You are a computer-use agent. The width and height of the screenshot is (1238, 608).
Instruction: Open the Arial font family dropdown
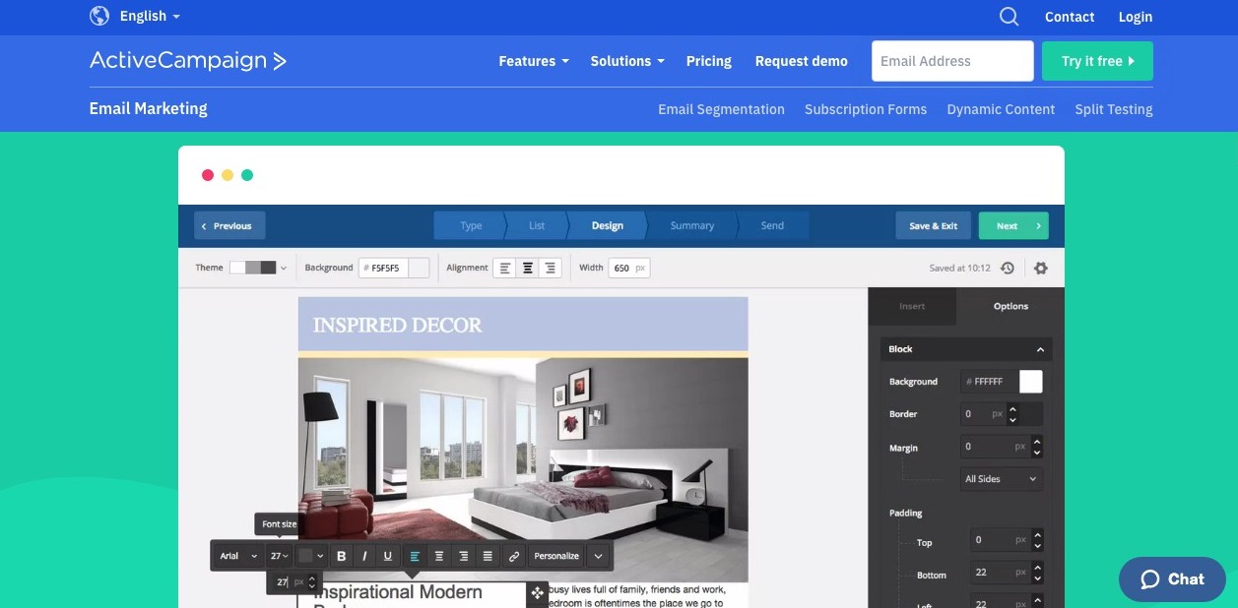point(238,556)
